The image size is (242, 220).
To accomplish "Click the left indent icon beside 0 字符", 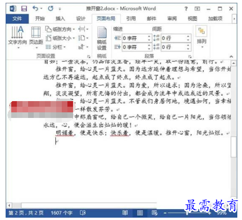I will [x=117, y=38].
